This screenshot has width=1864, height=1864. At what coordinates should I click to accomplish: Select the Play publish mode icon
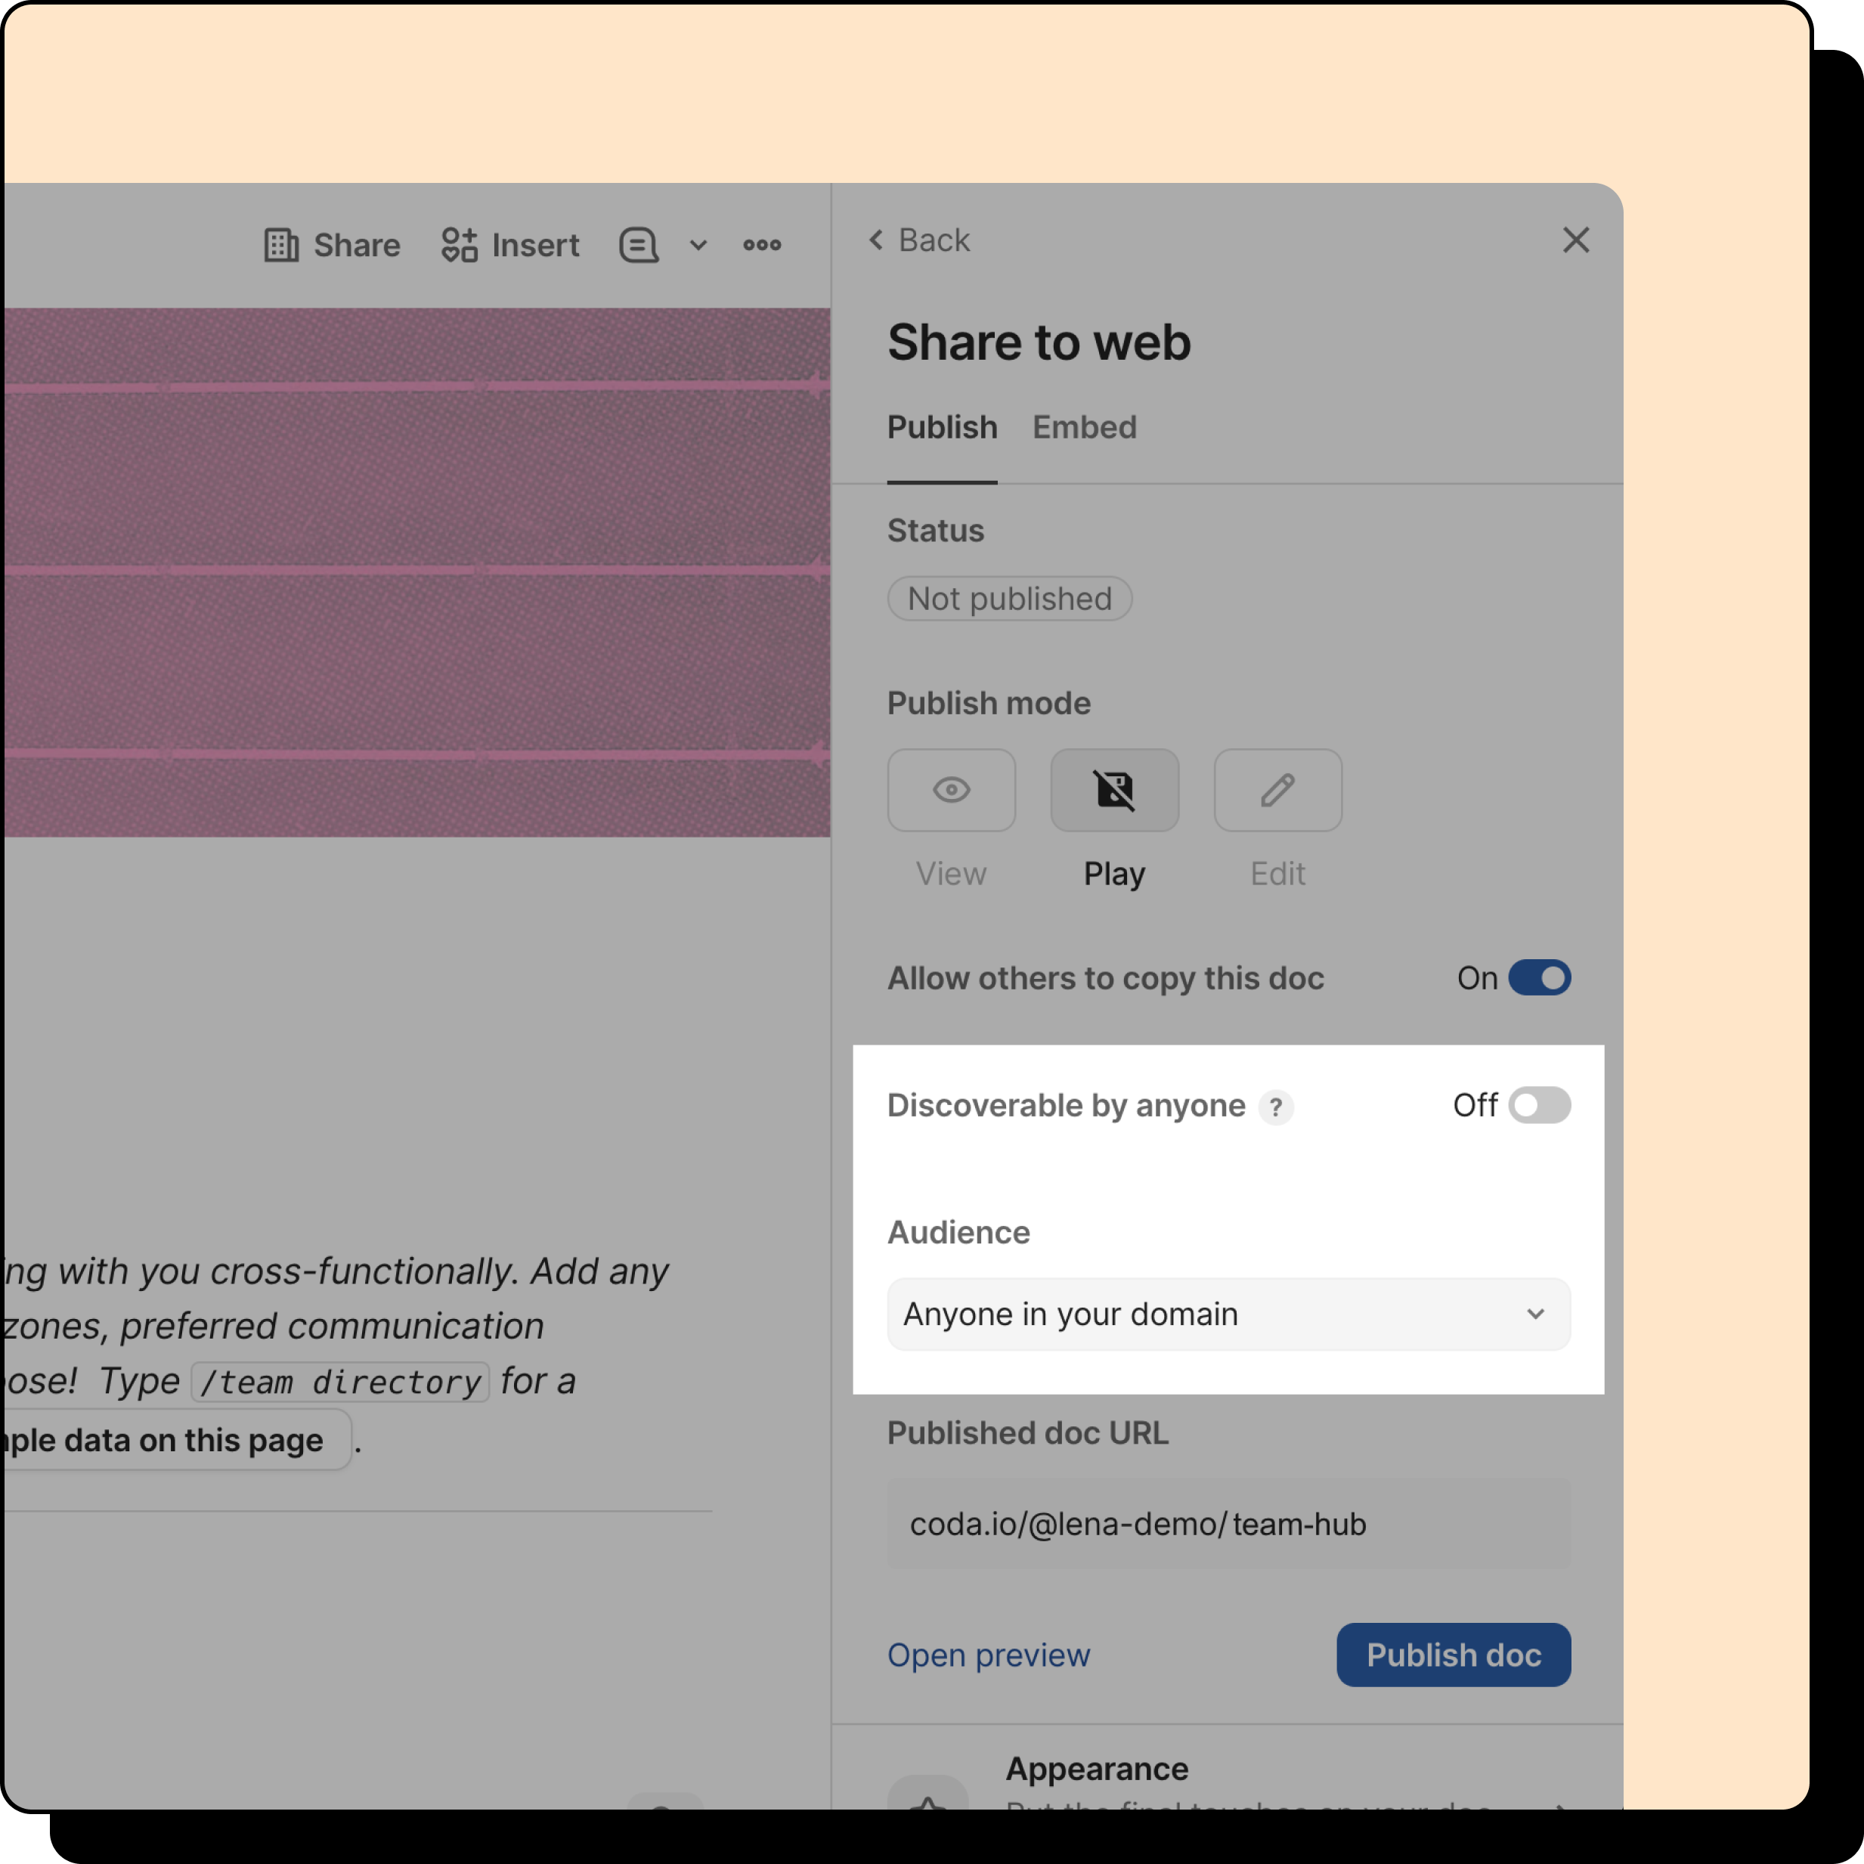coord(1113,790)
